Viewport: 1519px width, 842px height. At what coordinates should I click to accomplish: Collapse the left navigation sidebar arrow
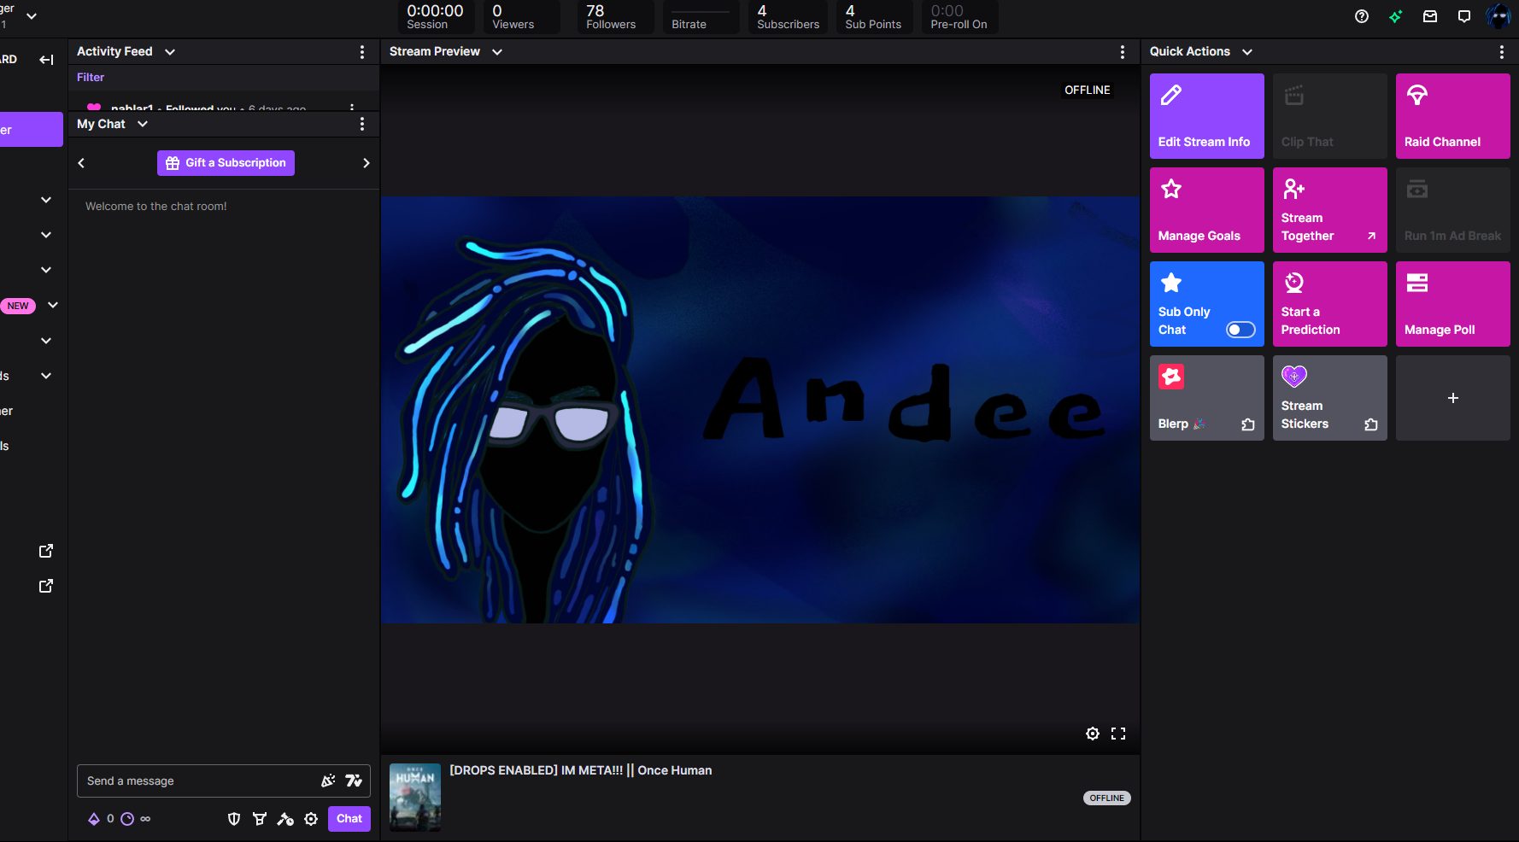[46, 60]
